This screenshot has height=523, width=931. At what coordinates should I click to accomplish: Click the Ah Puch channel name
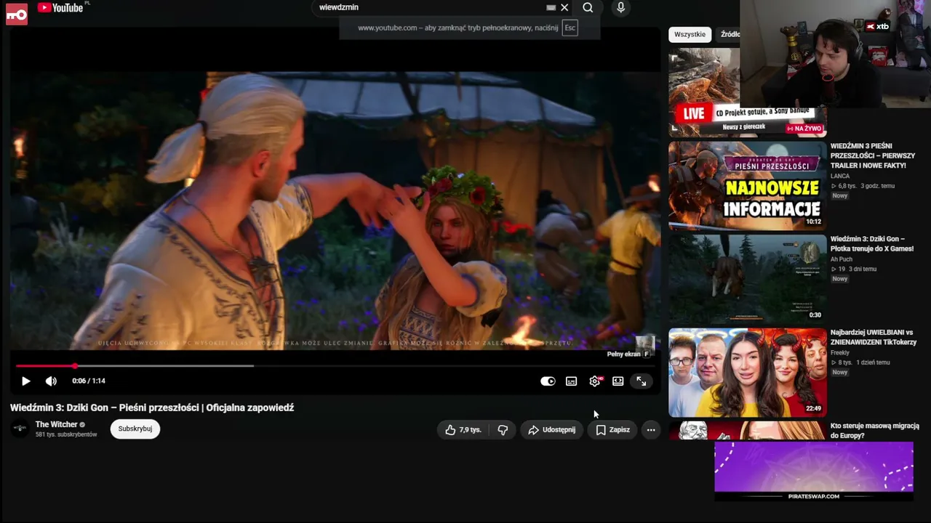point(842,259)
